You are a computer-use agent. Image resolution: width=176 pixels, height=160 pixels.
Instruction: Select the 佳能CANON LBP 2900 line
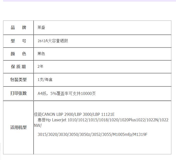coord(74,114)
